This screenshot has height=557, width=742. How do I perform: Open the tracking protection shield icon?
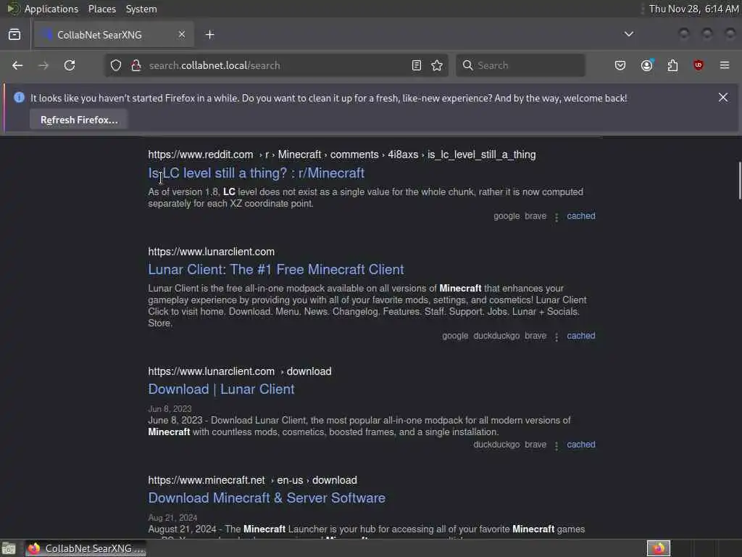[116, 65]
